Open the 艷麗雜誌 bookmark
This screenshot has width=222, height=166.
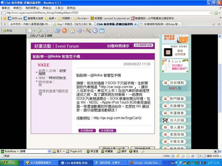pos(153,18)
